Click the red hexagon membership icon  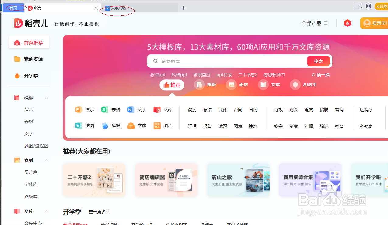[348, 23]
